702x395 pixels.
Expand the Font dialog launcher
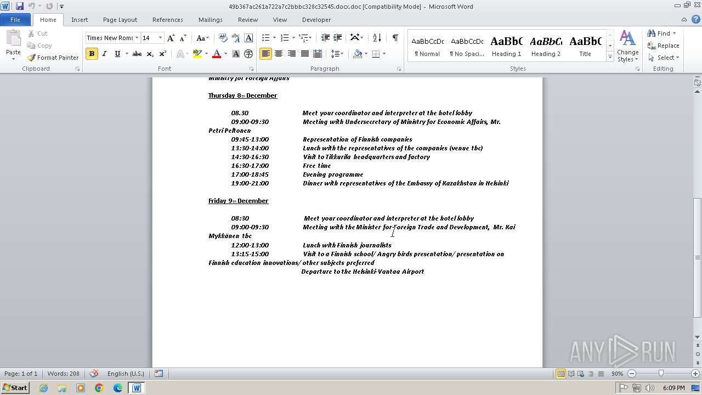(251, 69)
